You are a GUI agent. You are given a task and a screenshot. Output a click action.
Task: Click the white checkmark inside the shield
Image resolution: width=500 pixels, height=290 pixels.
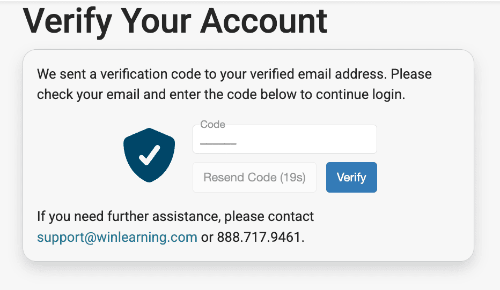coord(149,154)
